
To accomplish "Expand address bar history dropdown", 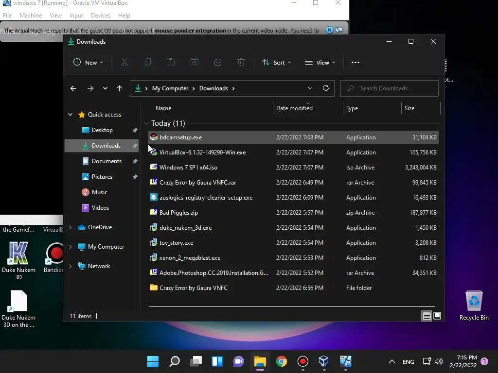I will point(310,88).
